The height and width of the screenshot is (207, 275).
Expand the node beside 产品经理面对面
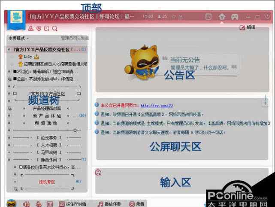click(x=9, y=109)
